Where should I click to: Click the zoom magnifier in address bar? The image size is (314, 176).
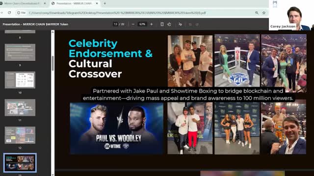coord(257,13)
